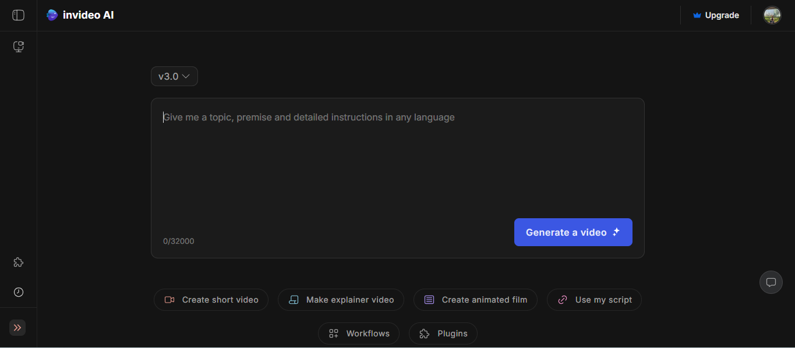Click the Generate a video button
This screenshot has height=348, width=795.
click(573, 232)
